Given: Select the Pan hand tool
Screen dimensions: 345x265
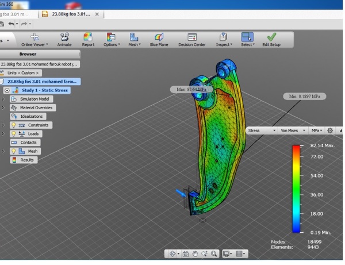Looking at the screenshot, I should pyautogui.click(x=195, y=254).
